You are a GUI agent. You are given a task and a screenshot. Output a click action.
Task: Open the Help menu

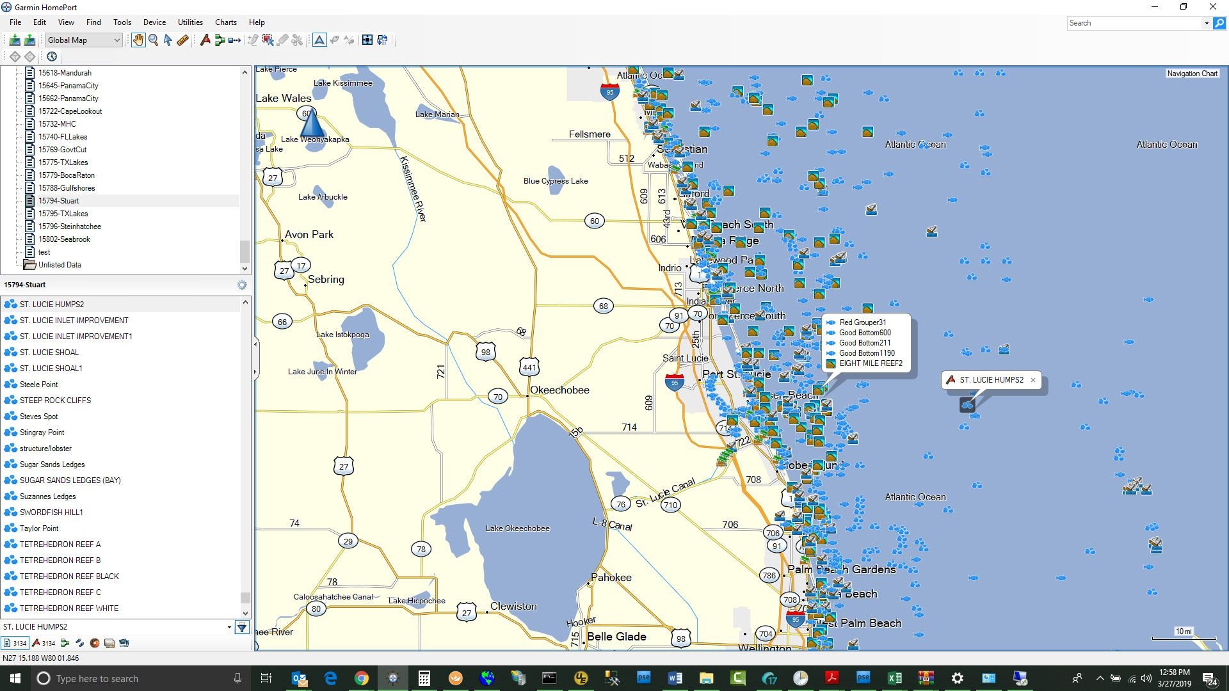[x=257, y=22]
